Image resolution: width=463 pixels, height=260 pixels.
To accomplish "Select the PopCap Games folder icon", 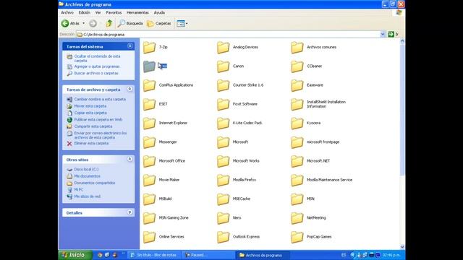I will [297, 237].
